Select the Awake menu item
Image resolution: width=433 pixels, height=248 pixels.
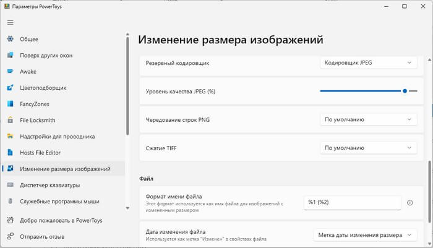(x=64, y=72)
